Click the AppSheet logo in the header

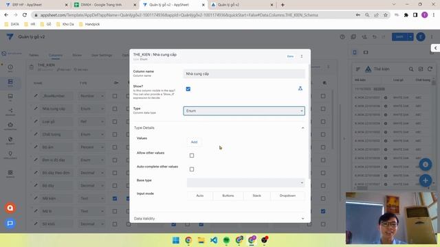click(x=10, y=36)
